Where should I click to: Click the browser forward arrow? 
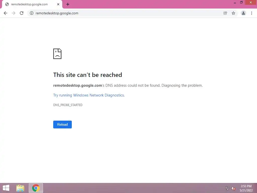coord(14,13)
